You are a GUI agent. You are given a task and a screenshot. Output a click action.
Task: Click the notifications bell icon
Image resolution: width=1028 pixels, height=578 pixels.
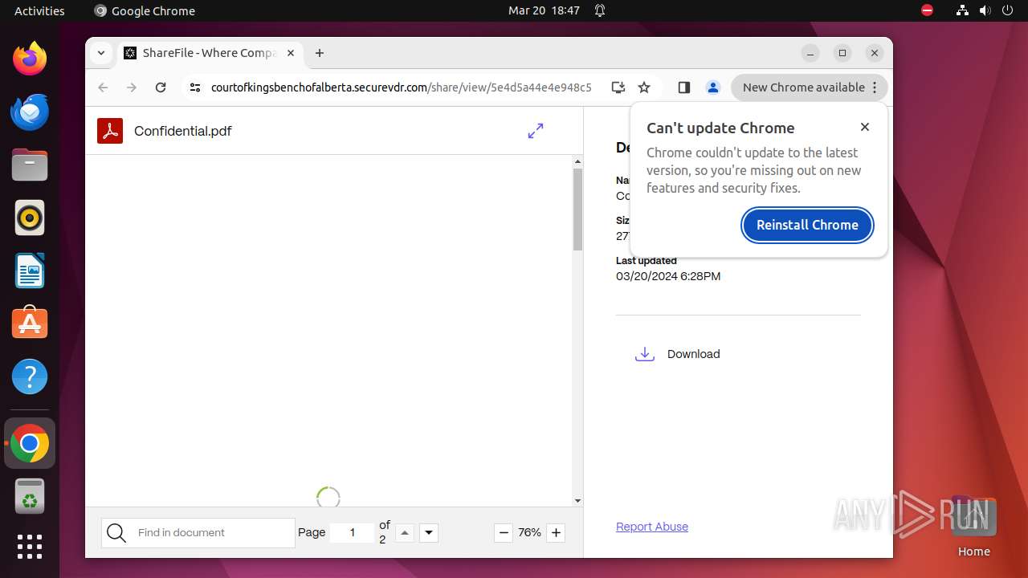pos(600,10)
